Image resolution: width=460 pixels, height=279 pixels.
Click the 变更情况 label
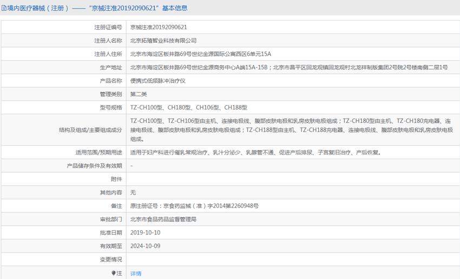pos(111,259)
